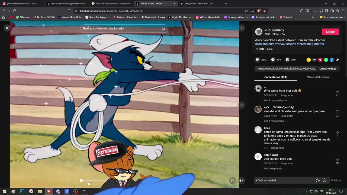Open sound '原聲 - Alice' link
This screenshot has width=347, height=195.
(x=264, y=49)
